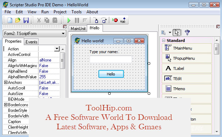222x137 pixels.
Task: Switch to the Events tab
Action: 31,42
